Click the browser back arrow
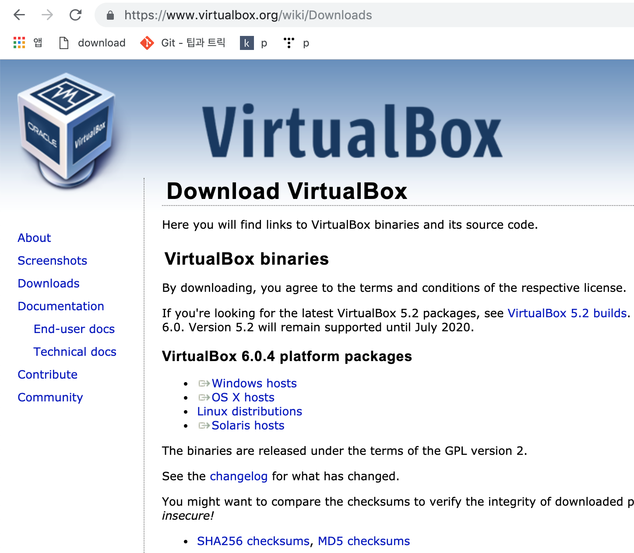 [x=19, y=15]
